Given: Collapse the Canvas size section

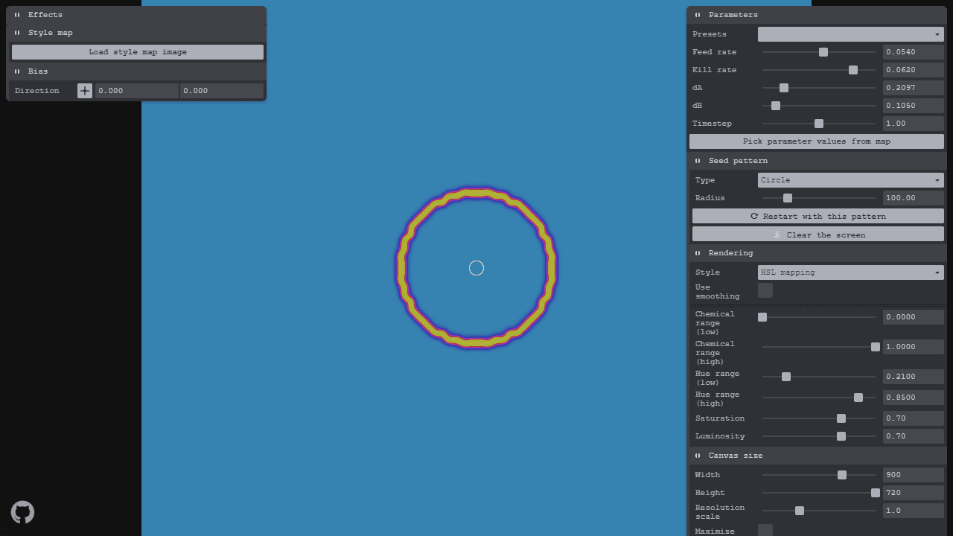Looking at the screenshot, I should pos(817,456).
